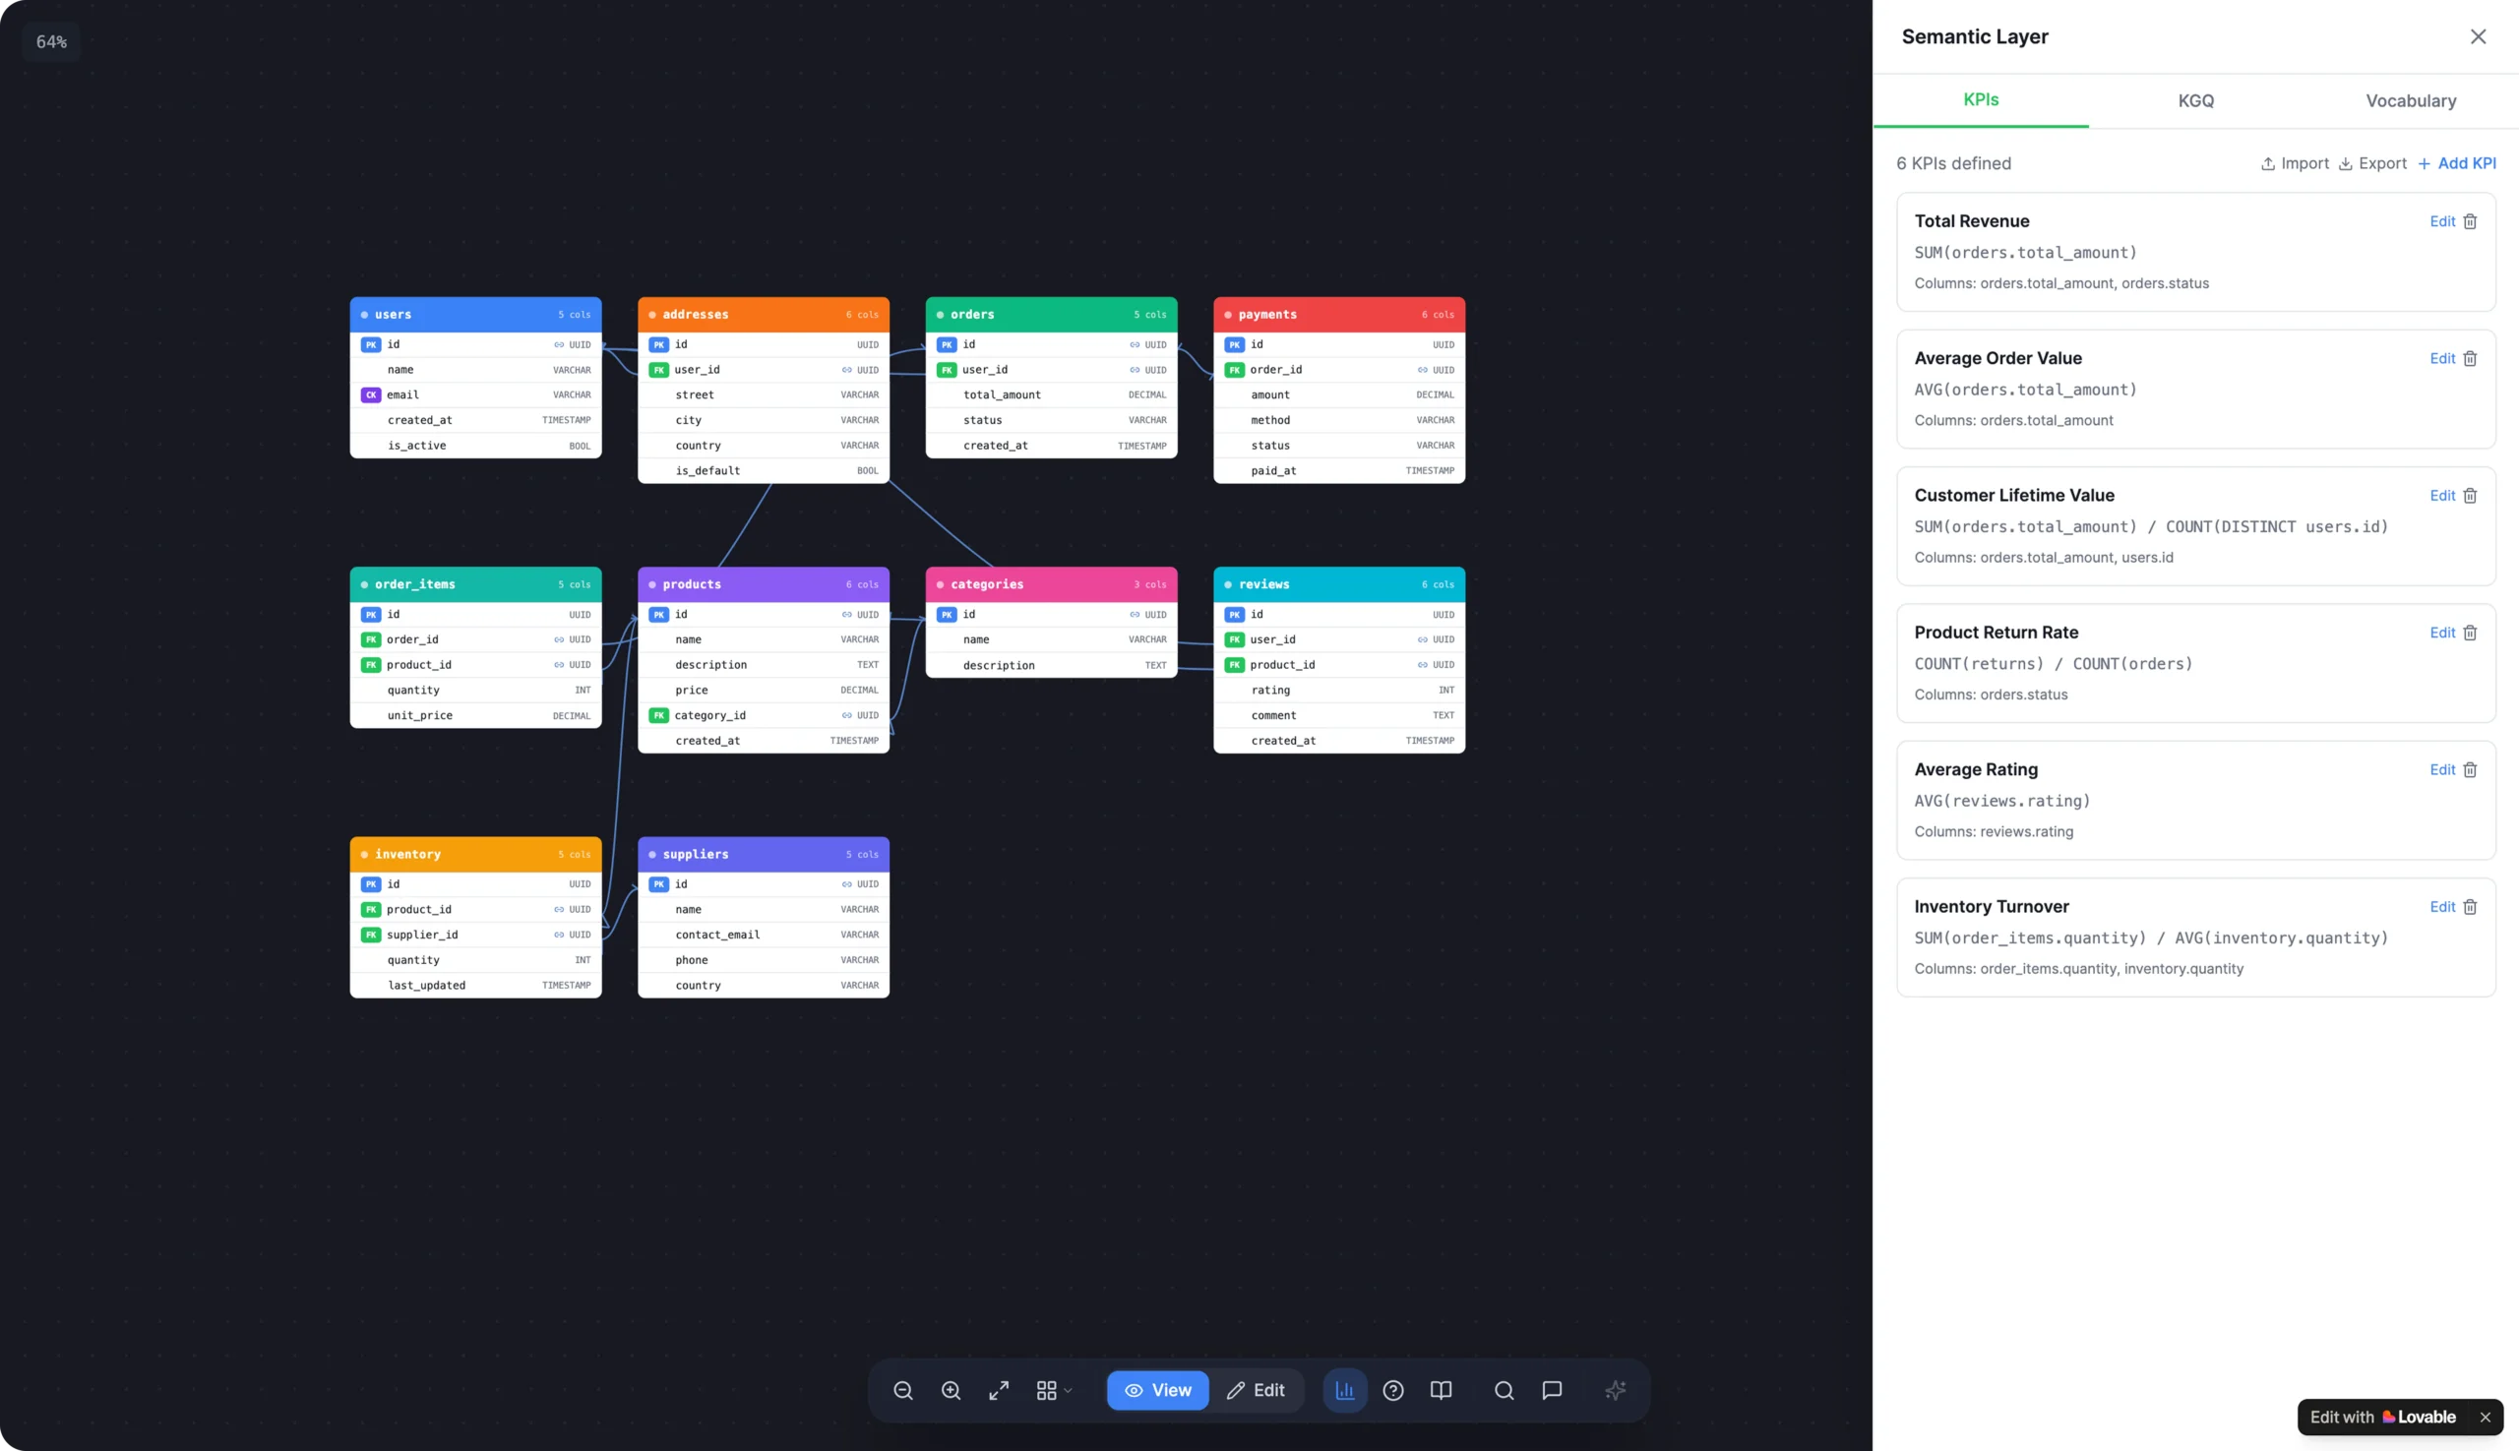Click Edit link for Average Rating KPI
Viewport: 2519px width, 1451px height.
(2441, 769)
